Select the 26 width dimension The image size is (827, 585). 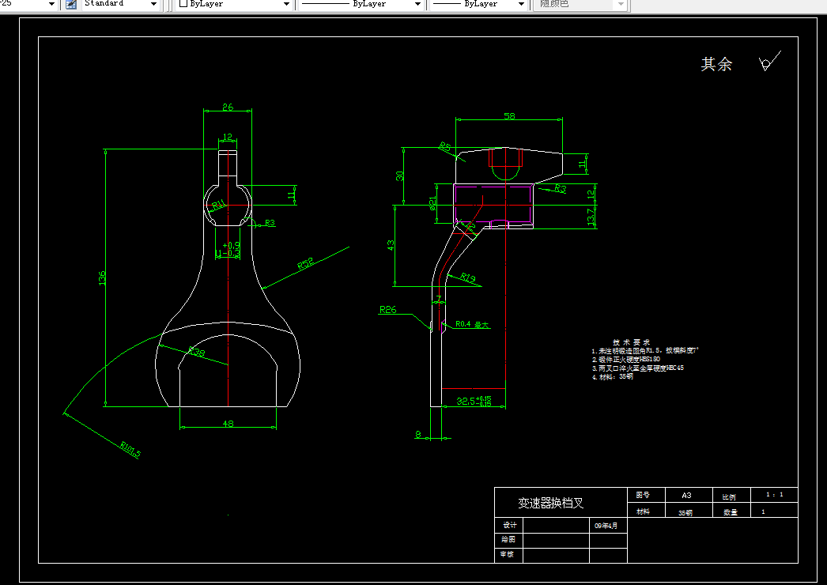click(x=228, y=107)
